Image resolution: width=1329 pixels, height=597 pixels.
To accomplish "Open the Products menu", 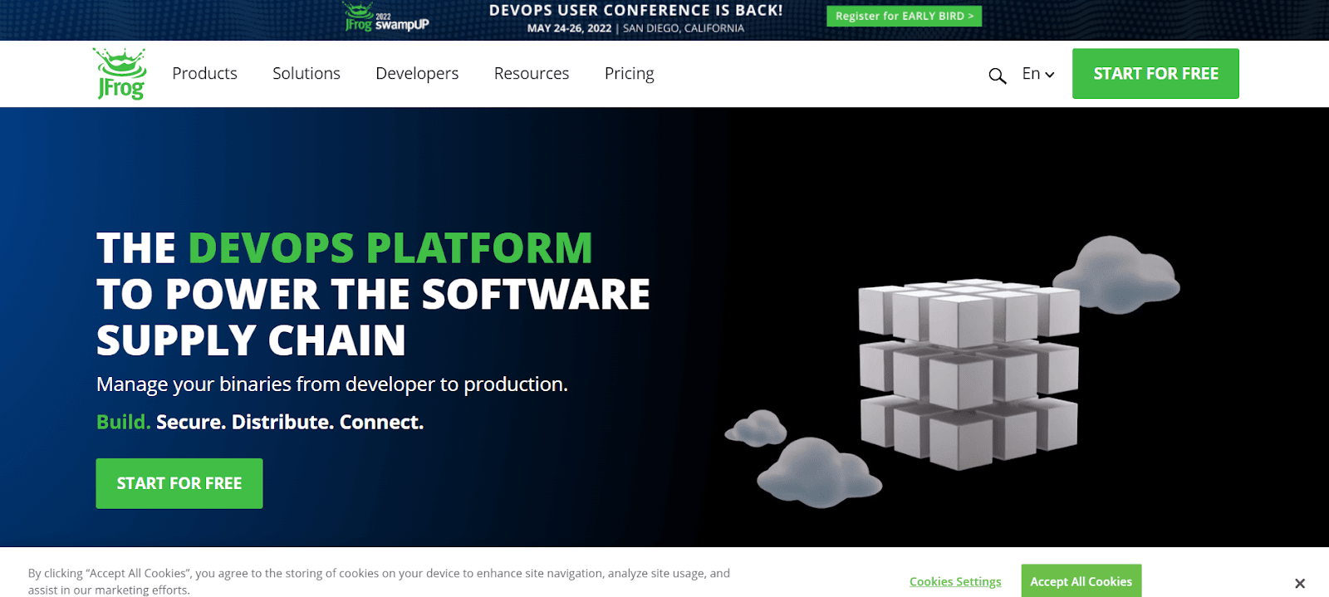I will pyautogui.click(x=204, y=73).
